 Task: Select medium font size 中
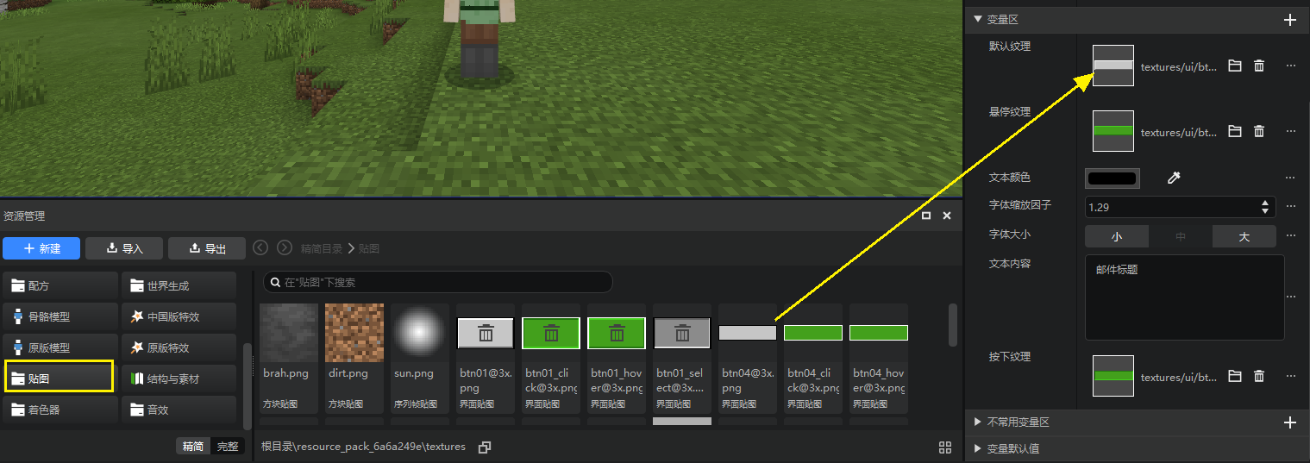pos(1181,236)
